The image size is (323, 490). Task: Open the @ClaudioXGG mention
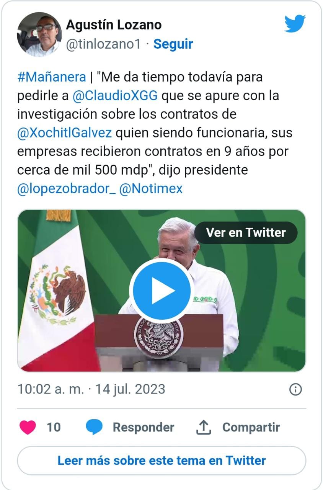(x=115, y=96)
